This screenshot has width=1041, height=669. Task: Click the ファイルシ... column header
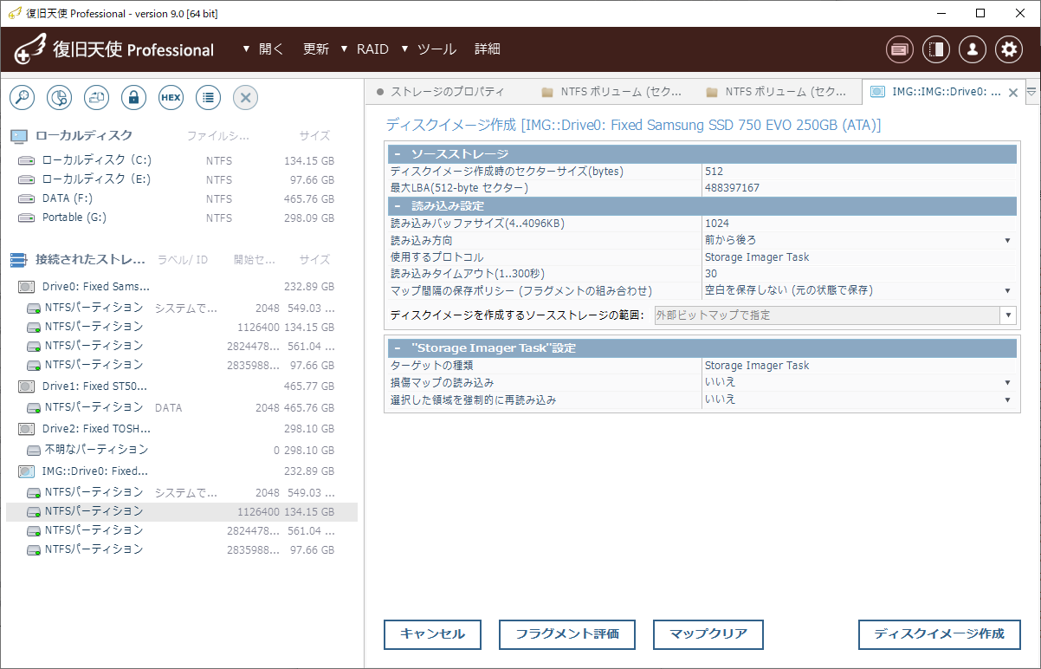click(x=218, y=135)
